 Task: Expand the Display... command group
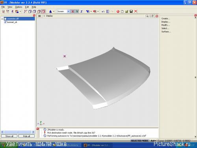click(166, 22)
